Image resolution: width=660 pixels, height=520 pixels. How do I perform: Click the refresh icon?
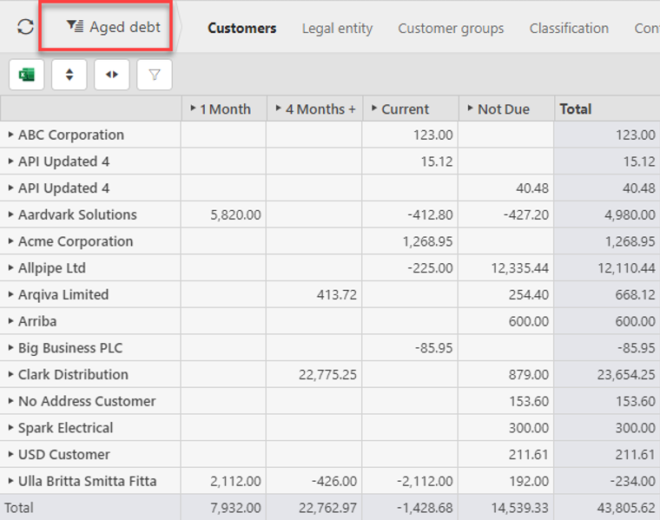point(25,27)
